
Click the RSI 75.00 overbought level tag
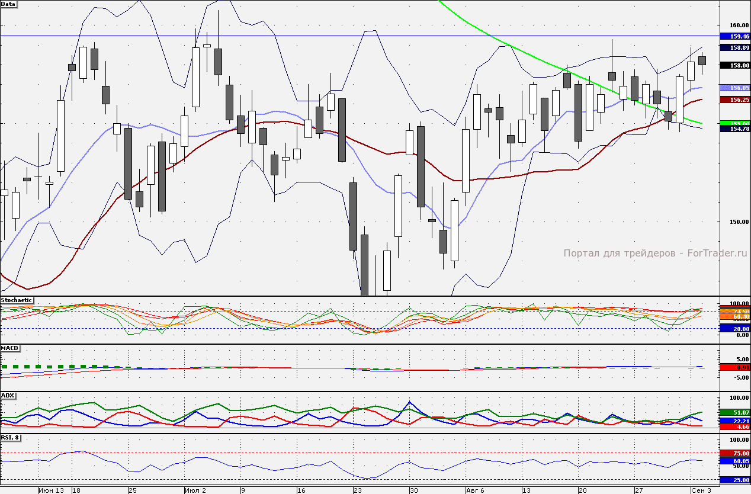coord(735,453)
